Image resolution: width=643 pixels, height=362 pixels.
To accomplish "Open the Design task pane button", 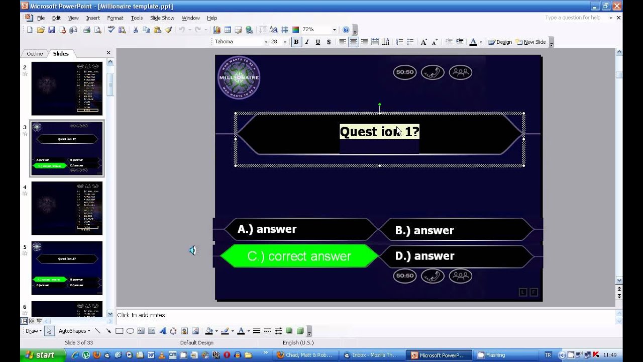I will click(500, 42).
